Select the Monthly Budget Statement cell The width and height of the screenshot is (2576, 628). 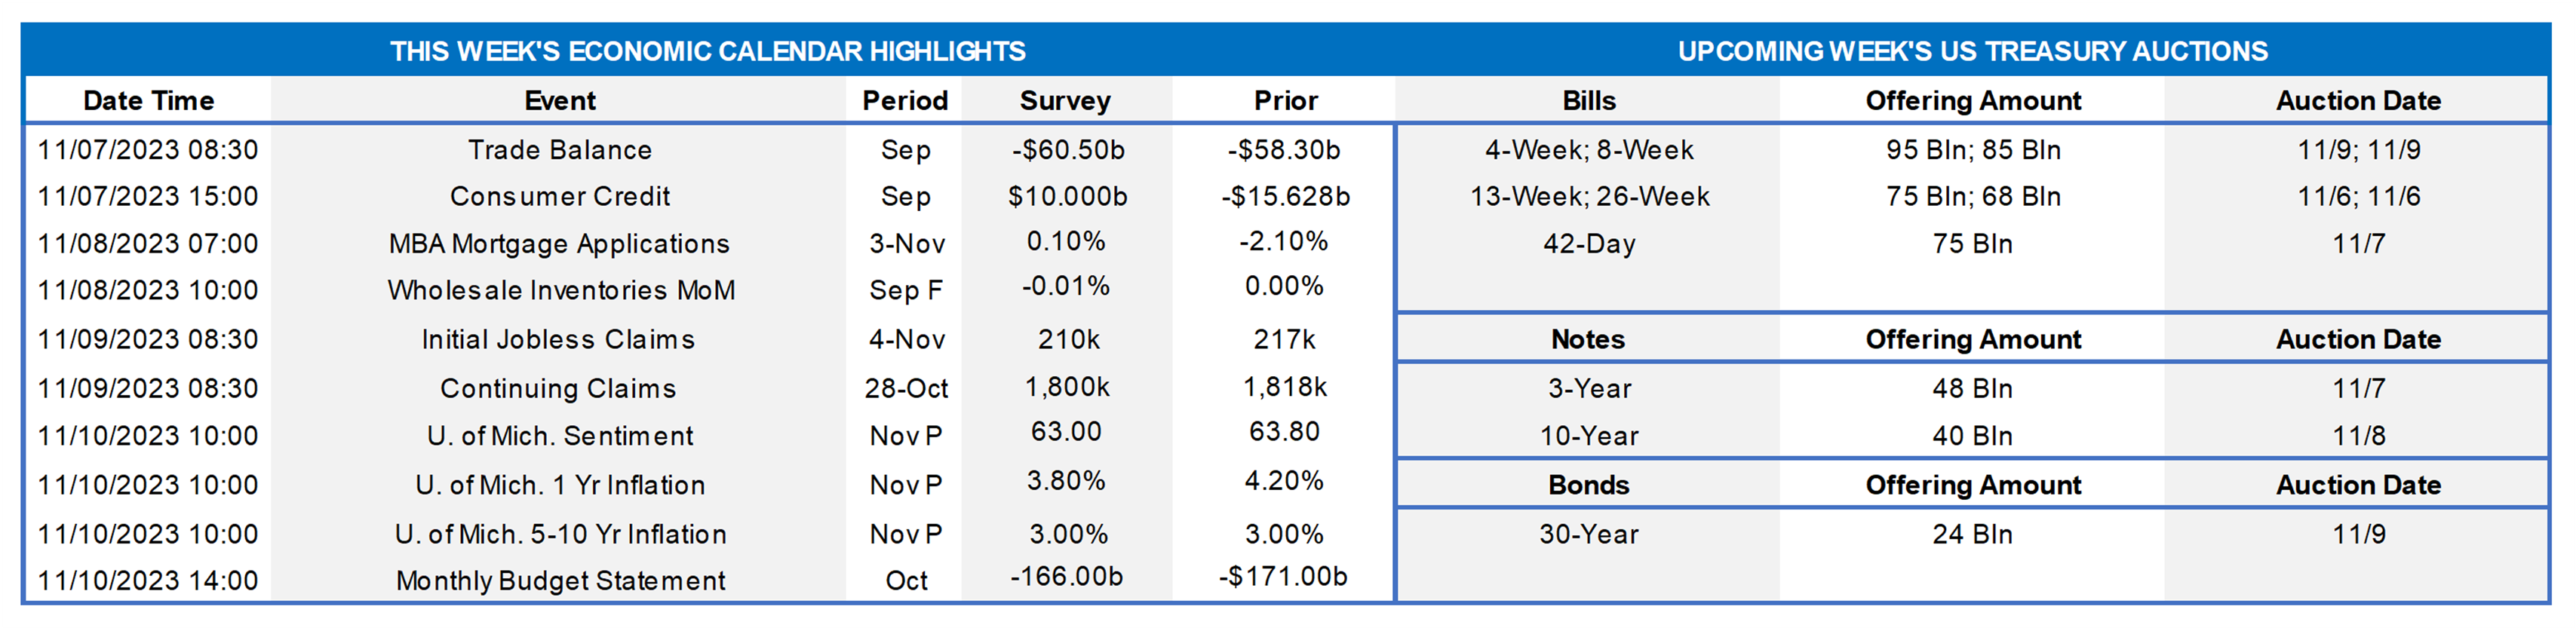click(560, 580)
